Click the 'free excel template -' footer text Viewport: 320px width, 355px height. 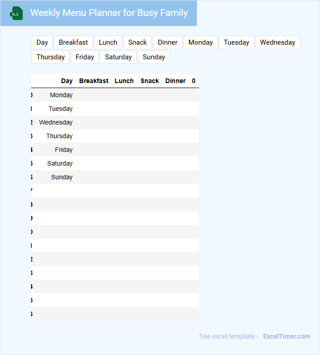229,336
